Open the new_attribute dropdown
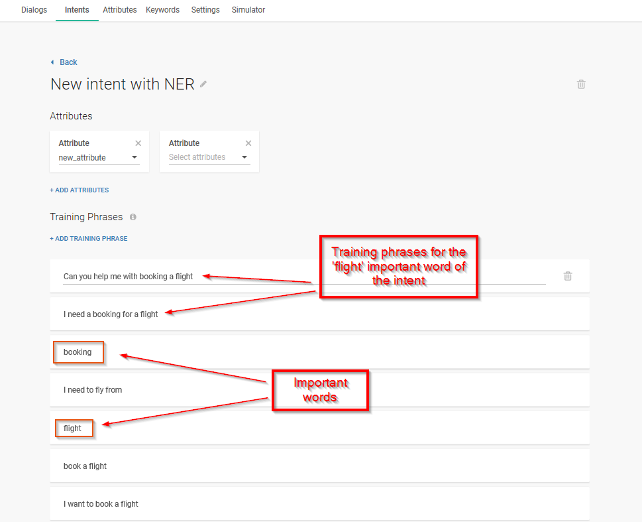This screenshot has height=522, width=642. tap(134, 158)
